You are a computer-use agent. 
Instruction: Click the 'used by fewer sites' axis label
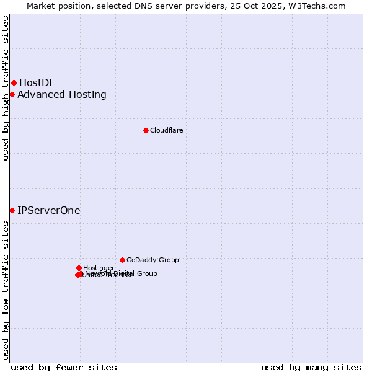[x=64, y=367]
